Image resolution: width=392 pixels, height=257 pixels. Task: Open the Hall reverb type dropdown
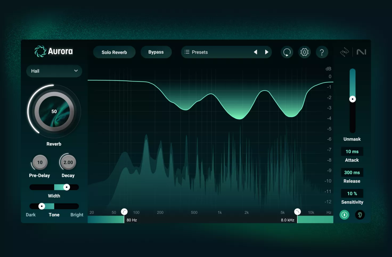coord(54,71)
